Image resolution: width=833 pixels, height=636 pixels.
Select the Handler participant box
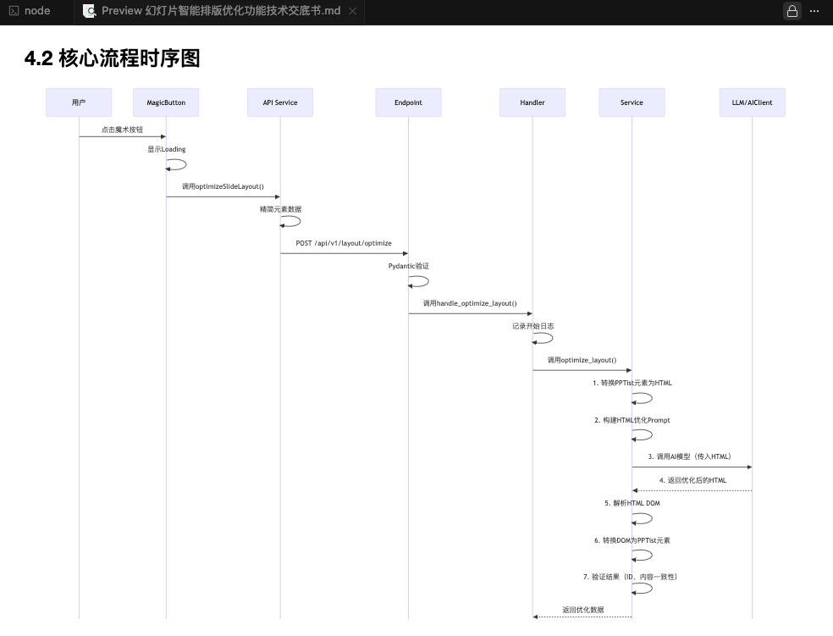pyautogui.click(x=532, y=102)
